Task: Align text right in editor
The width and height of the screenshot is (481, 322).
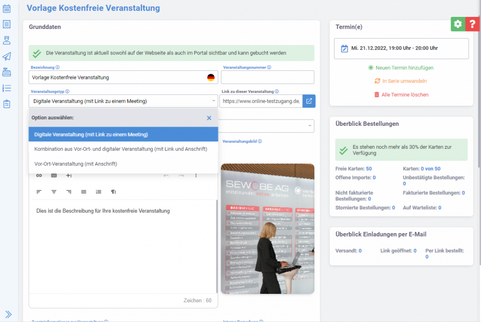Action: pyautogui.click(x=69, y=192)
